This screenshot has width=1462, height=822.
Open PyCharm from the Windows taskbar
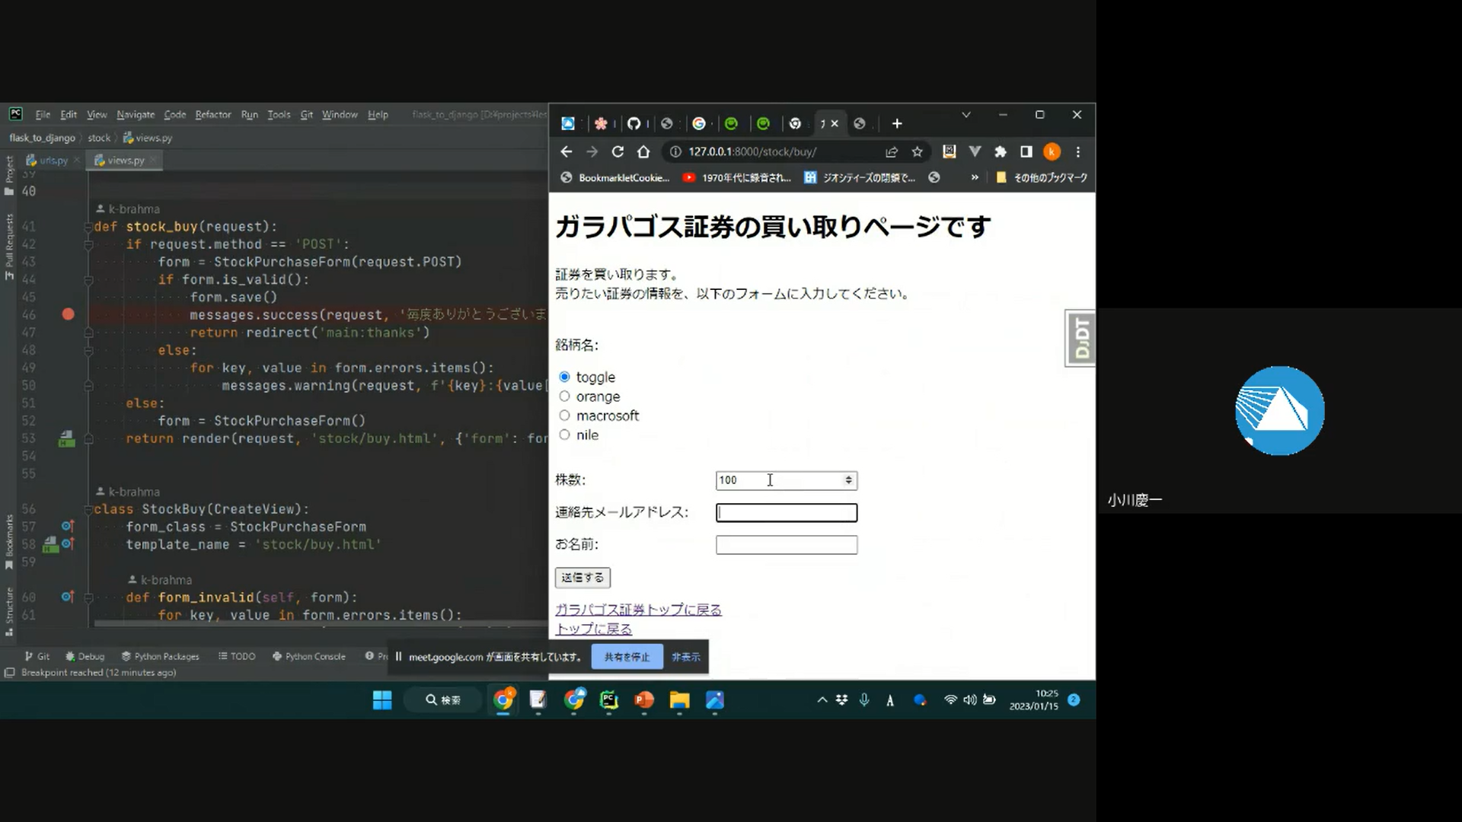pyautogui.click(x=608, y=700)
